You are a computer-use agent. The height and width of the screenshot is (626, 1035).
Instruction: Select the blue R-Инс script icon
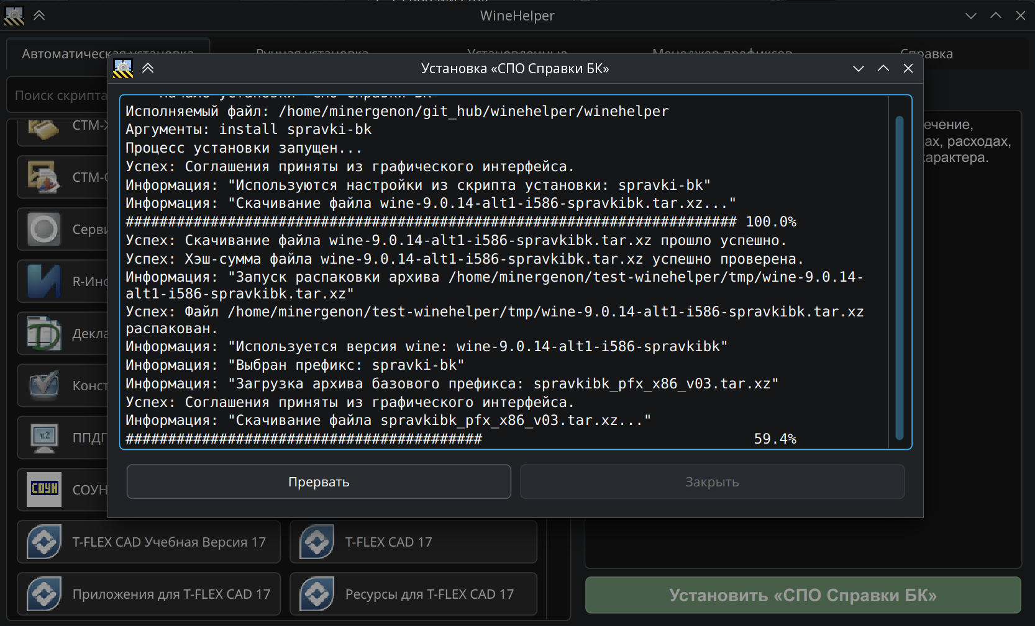click(x=44, y=282)
